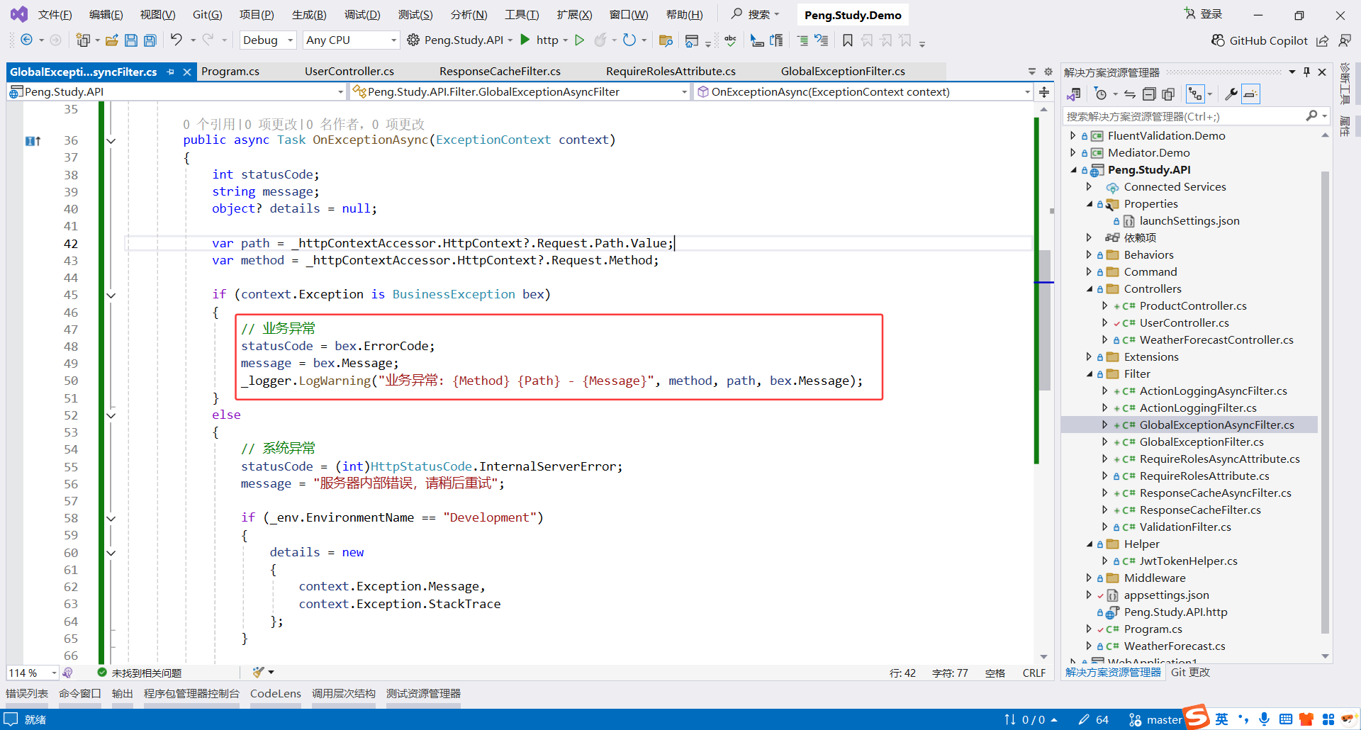
Task: Open pending changes filter clock icon
Action: click(x=1101, y=94)
